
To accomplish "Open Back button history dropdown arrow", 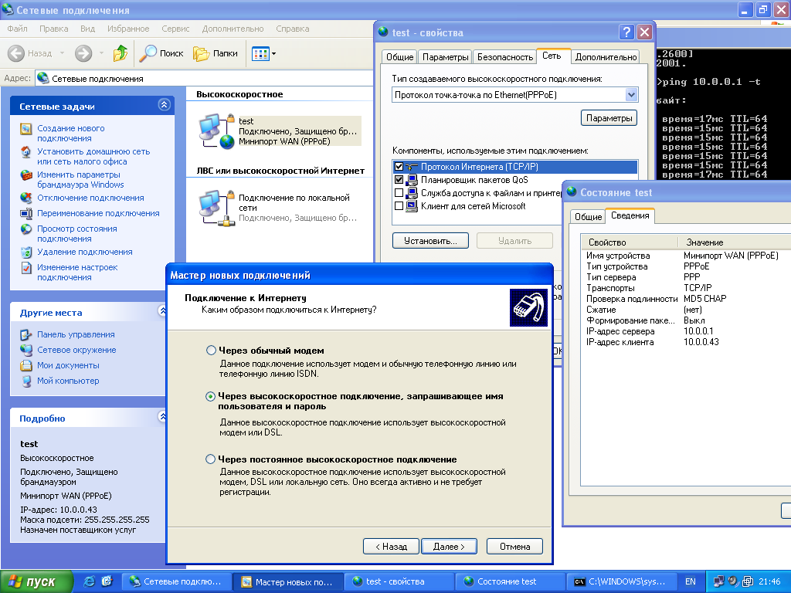I will 62,53.
